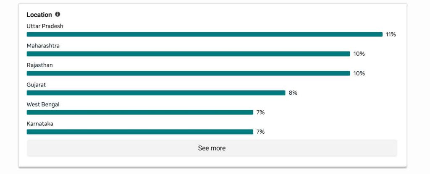The height and width of the screenshot is (174, 430).
Task: Click the Gujarat progress bar
Action: (x=156, y=93)
